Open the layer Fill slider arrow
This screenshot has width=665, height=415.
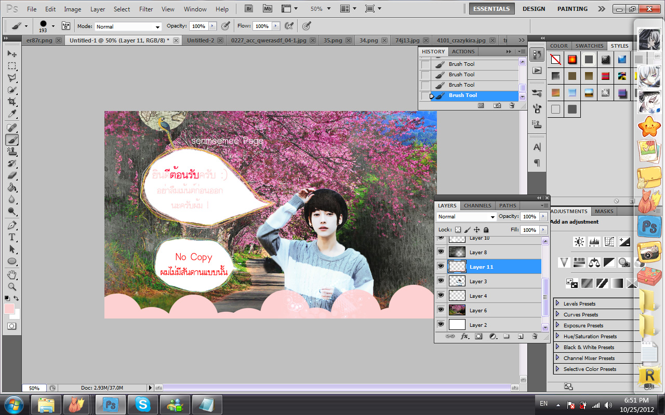[543, 229]
